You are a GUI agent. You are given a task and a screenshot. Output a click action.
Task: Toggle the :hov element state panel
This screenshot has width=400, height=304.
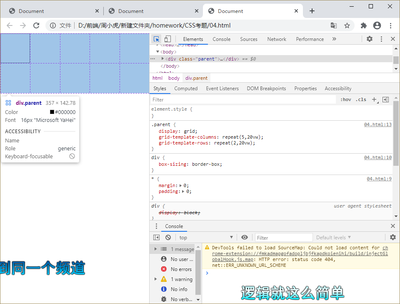[346, 99]
